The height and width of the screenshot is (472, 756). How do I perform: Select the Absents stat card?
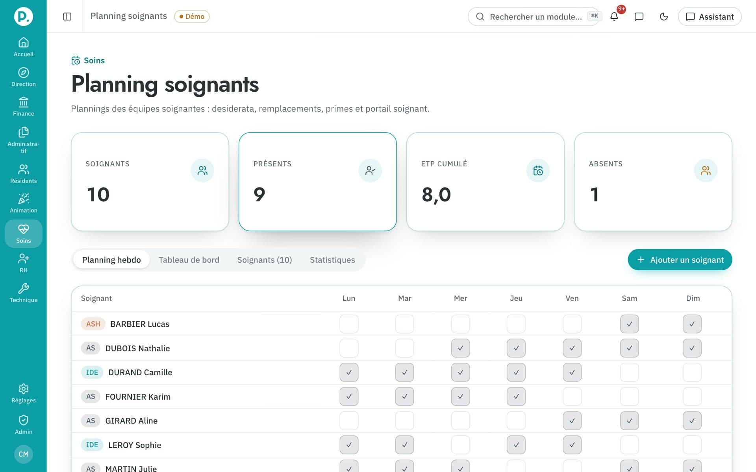coord(653,182)
